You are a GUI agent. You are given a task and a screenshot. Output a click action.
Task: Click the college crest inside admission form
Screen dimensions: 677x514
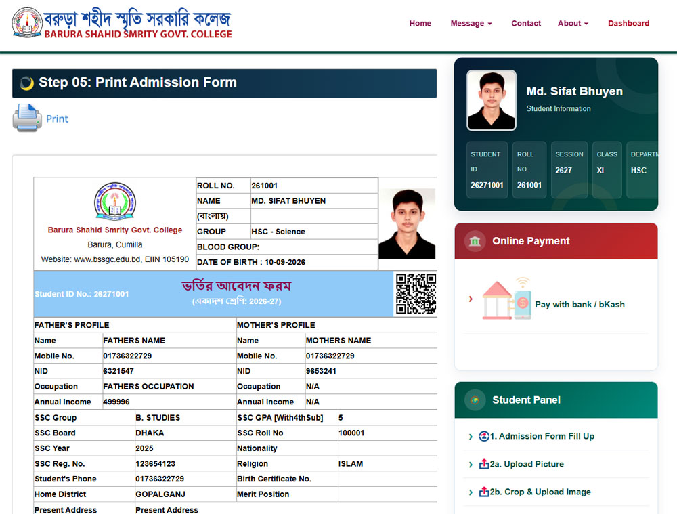(x=115, y=201)
